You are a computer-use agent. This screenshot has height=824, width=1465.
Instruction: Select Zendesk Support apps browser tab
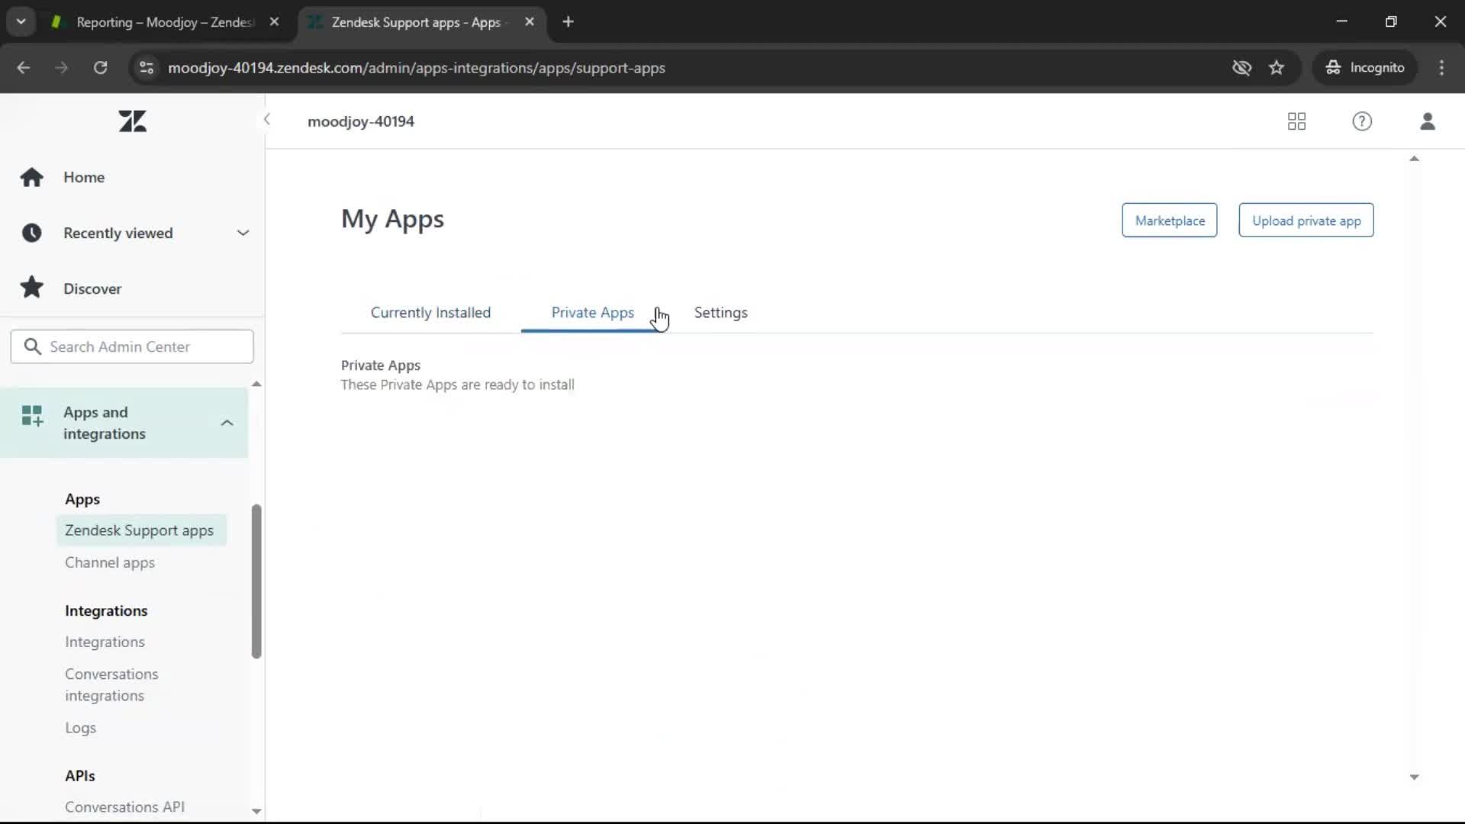click(416, 22)
